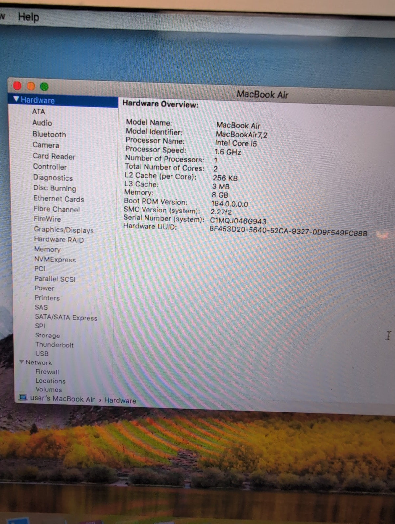The image size is (395, 524).
Task: Click the MacBook Air window title
Action: (x=263, y=95)
